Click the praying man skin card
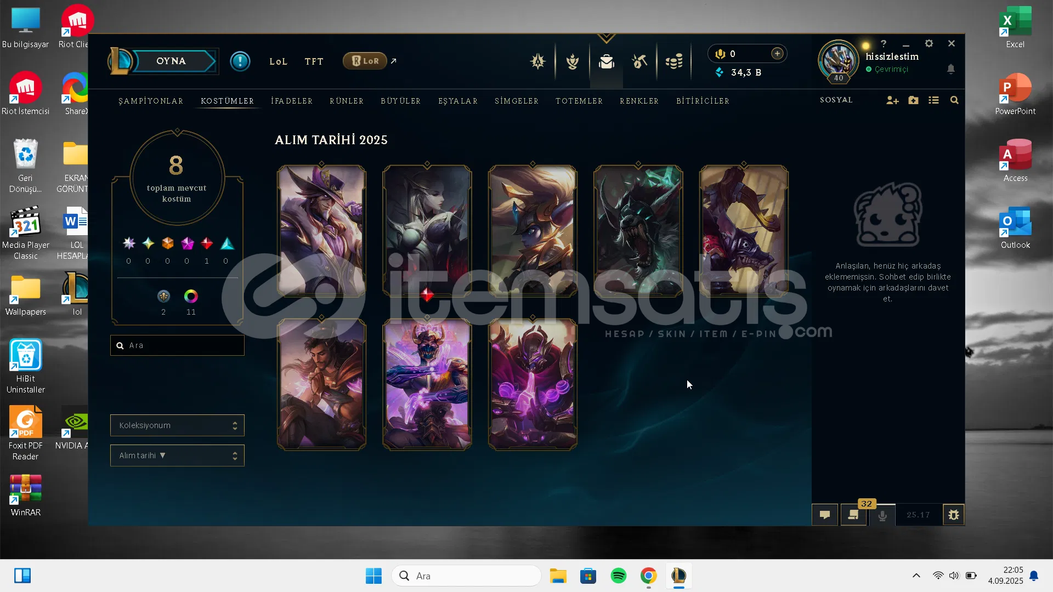 (x=321, y=384)
